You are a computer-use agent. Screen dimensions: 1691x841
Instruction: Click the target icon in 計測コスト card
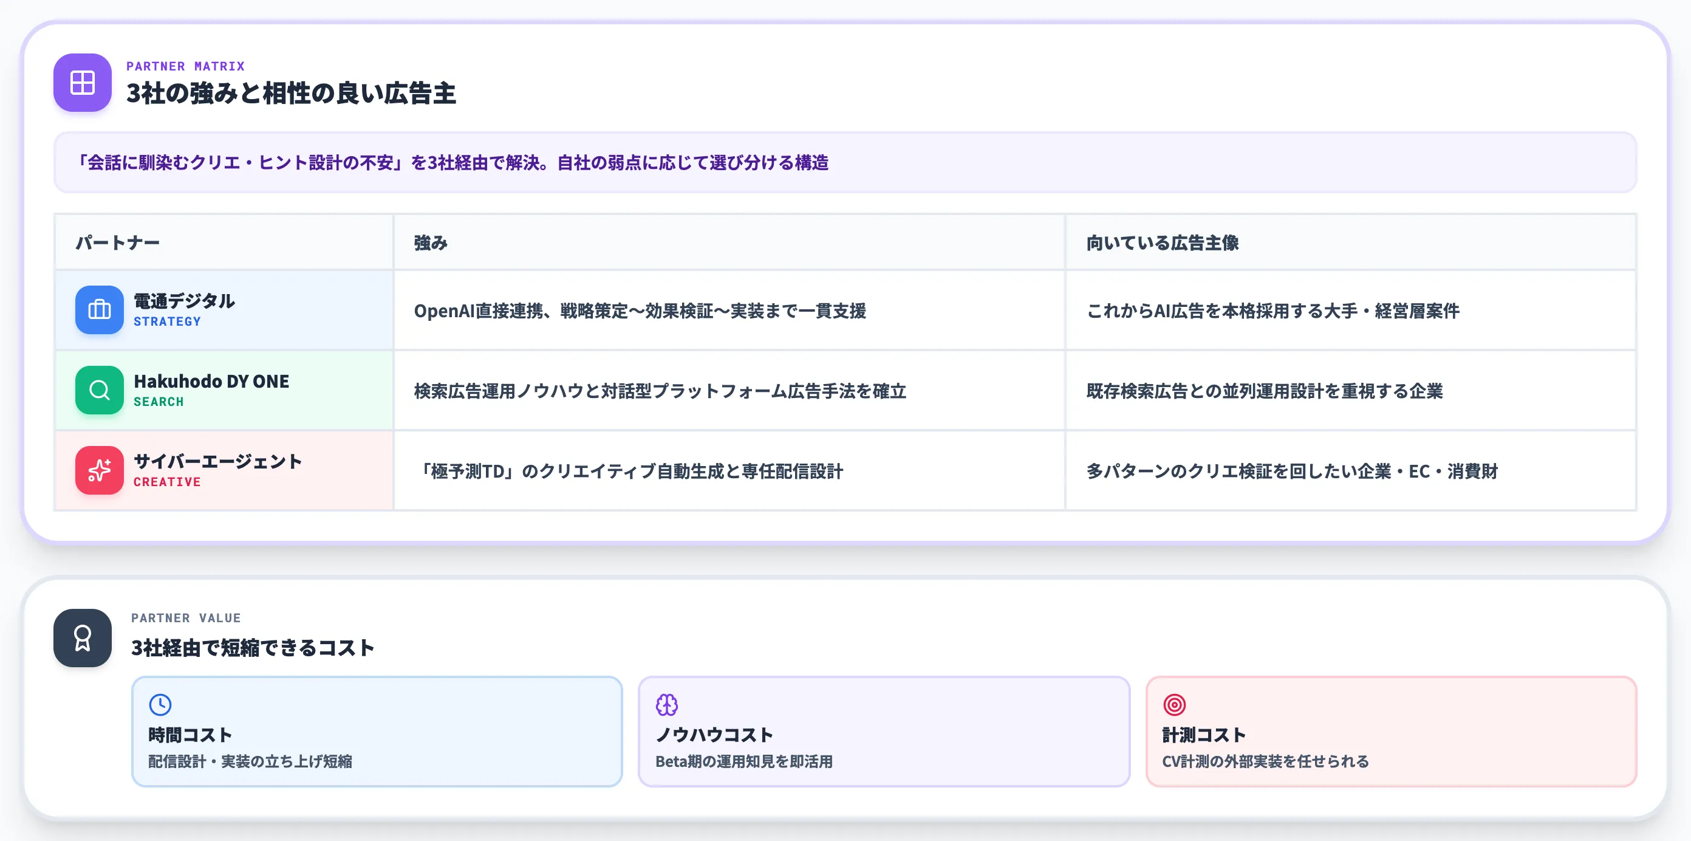coord(1174,704)
